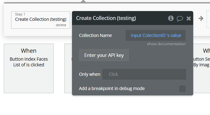Edit the Input ColectionID's value expression
Viewport: 210px width, 115px height.
(156, 35)
